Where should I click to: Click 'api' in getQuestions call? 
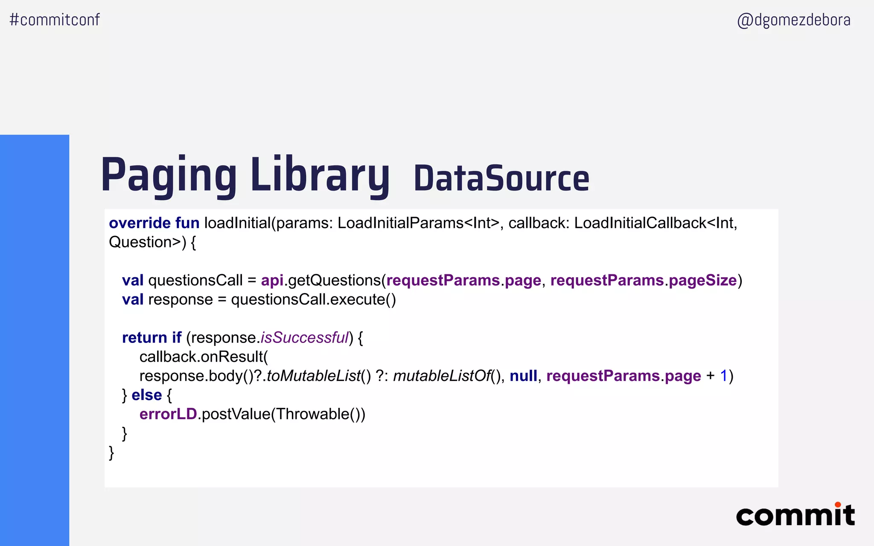point(272,281)
